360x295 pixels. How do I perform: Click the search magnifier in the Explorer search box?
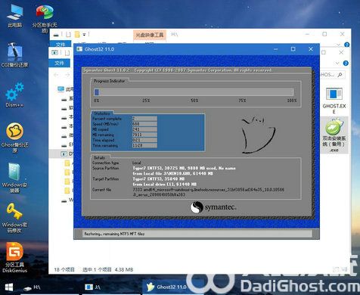[340, 75]
